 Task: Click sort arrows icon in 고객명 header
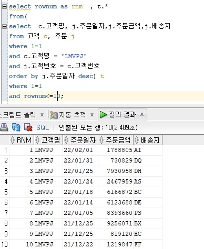37,140
